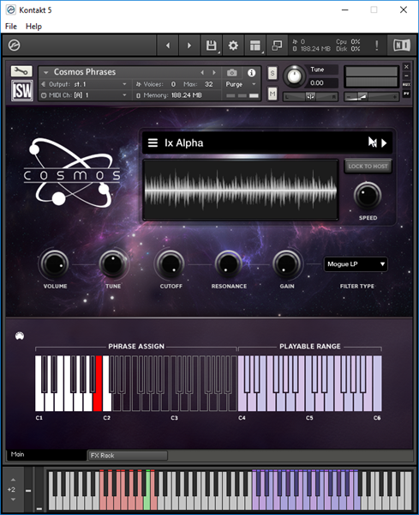Click the GAIN knob
This screenshot has width=419, height=515.
(286, 264)
